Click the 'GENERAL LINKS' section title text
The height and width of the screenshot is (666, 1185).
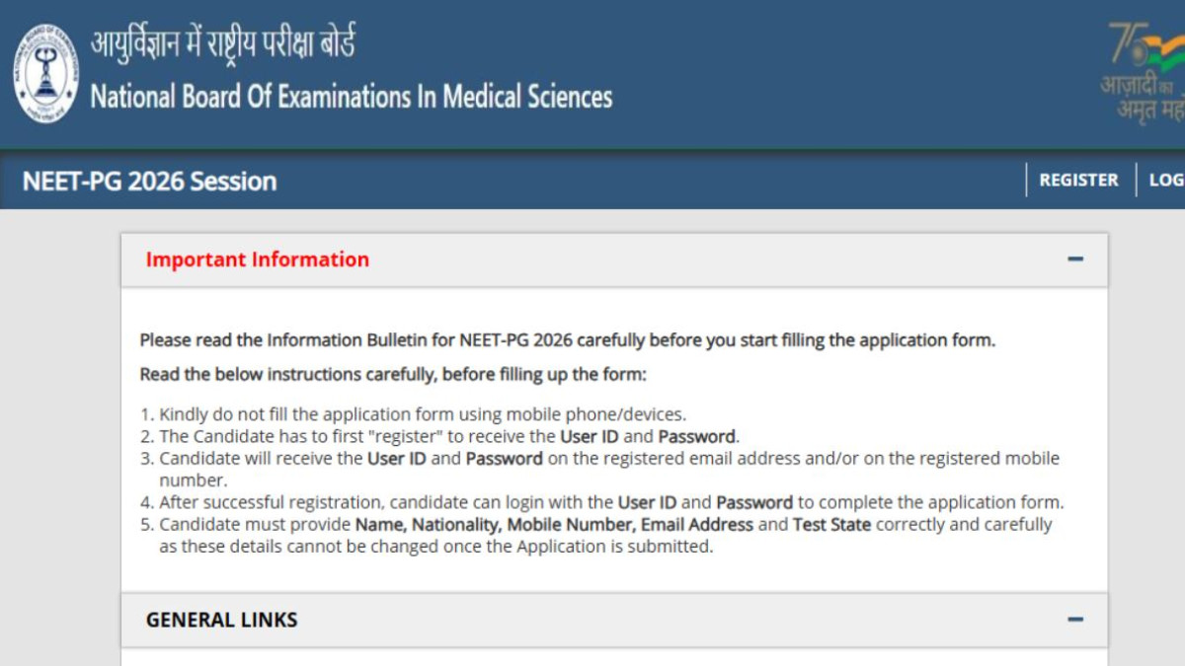click(x=221, y=620)
